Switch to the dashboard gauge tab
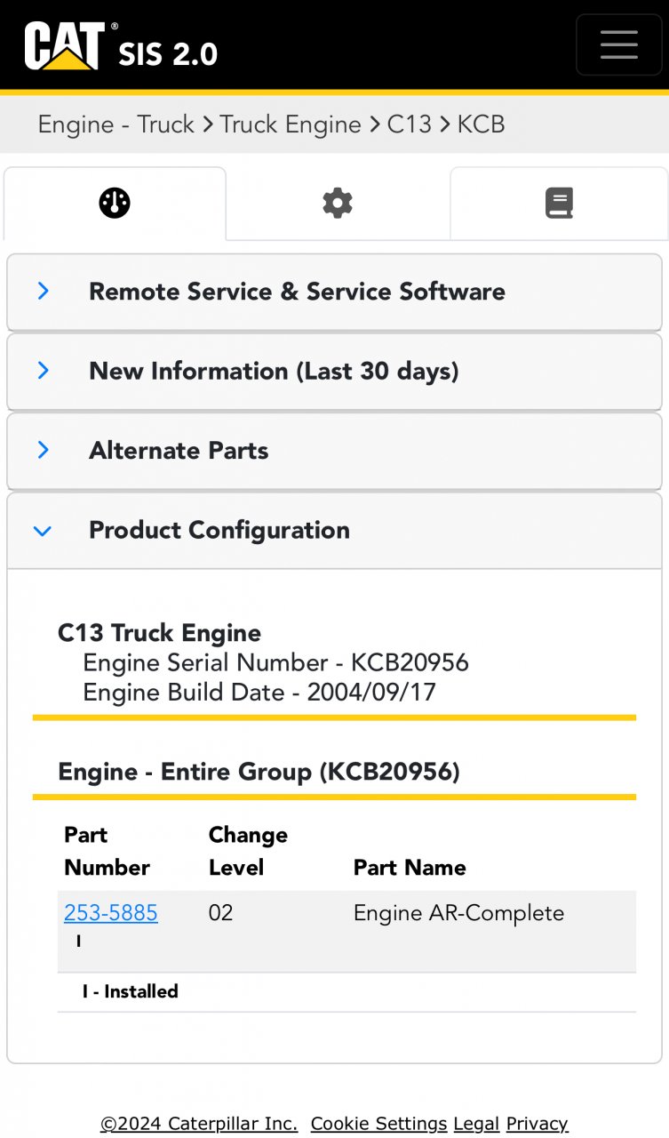 pyautogui.click(x=115, y=204)
